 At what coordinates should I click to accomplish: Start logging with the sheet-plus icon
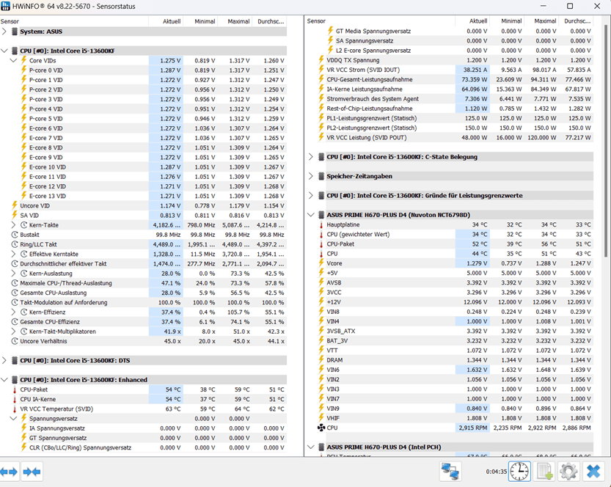tap(544, 472)
